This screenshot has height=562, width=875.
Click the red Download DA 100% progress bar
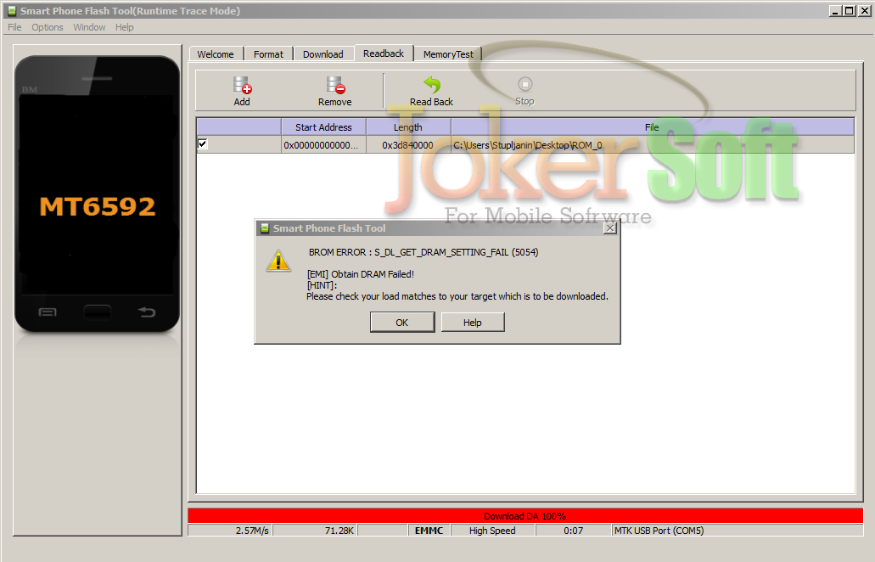click(525, 515)
